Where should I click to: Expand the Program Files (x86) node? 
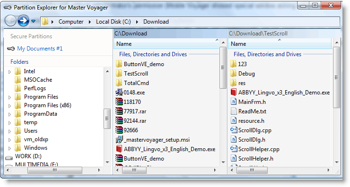pos(9,106)
